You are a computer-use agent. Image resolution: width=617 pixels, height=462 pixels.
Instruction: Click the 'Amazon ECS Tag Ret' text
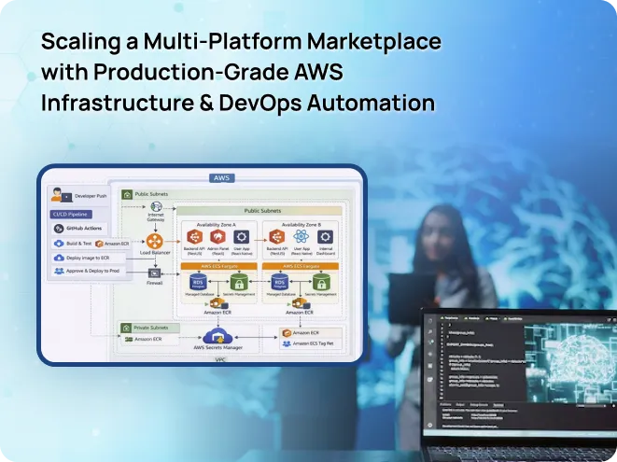[x=314, y=343]
